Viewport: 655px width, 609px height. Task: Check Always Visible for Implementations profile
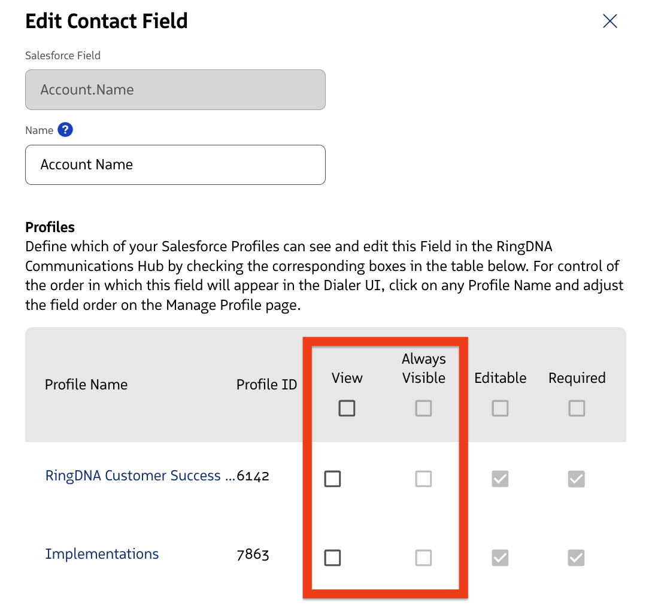pos(423,558)
